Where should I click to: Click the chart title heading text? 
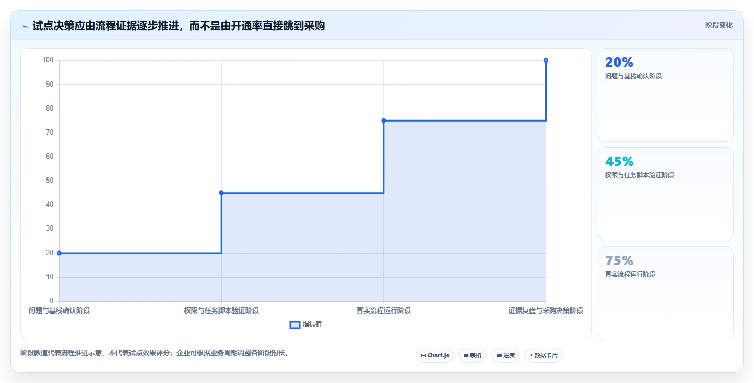pyautogui.click(x=179, y=26)
